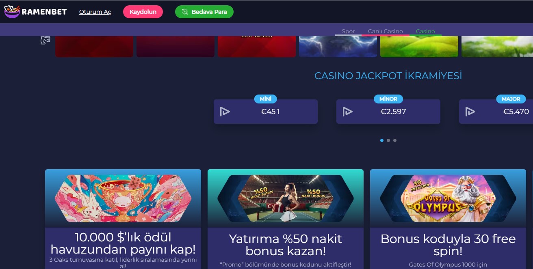Click the play icon on Minor jackpot

pyautogui.click(x=347, y=112)
